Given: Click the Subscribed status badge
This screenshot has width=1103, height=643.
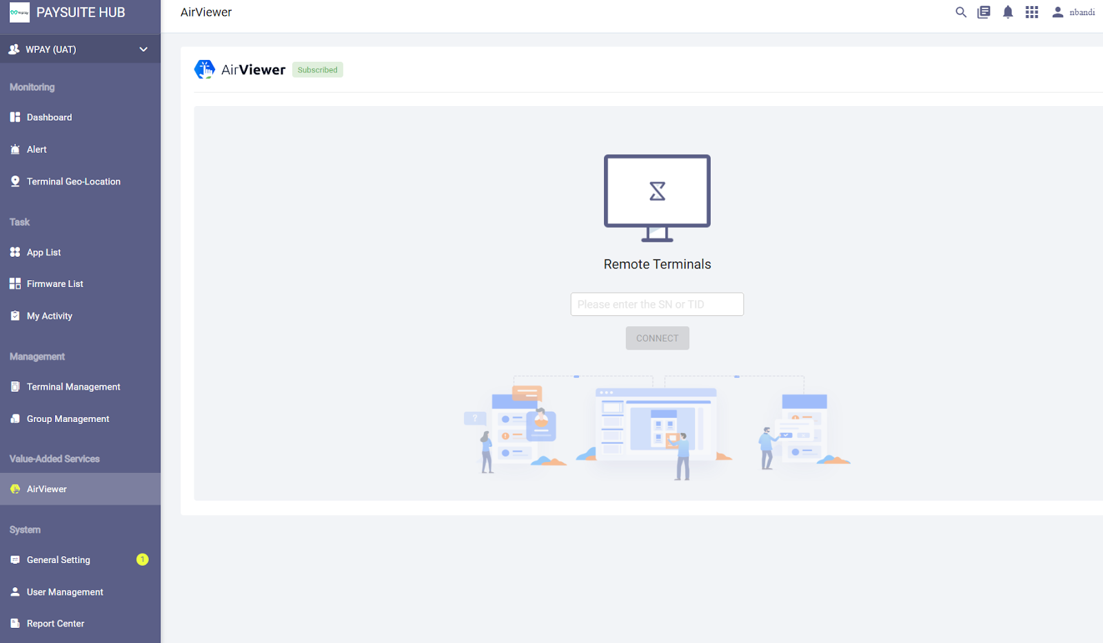Looking at the screenshot, I should [318, 70].
